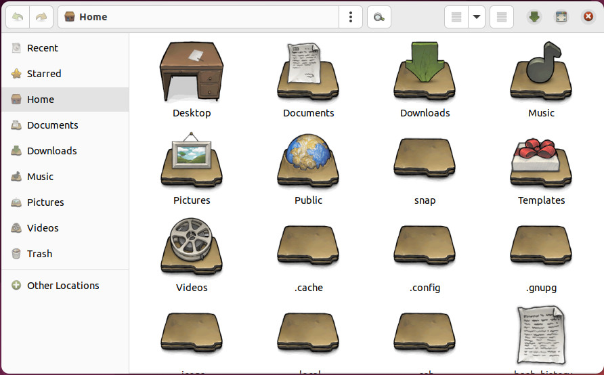Click the Templates label text
The height and width of the screenshot is (375, 604).
pos(541,200)
